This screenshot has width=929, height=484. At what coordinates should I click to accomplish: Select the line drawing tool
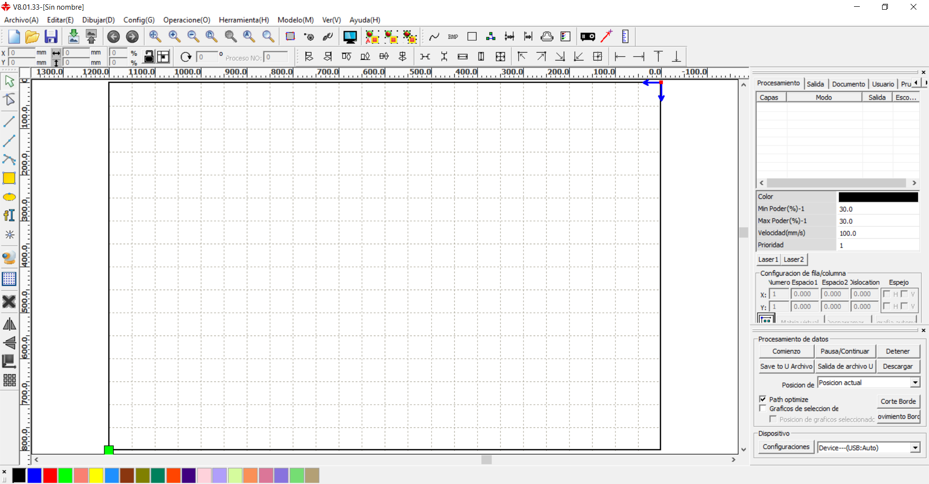pos(9,121)
